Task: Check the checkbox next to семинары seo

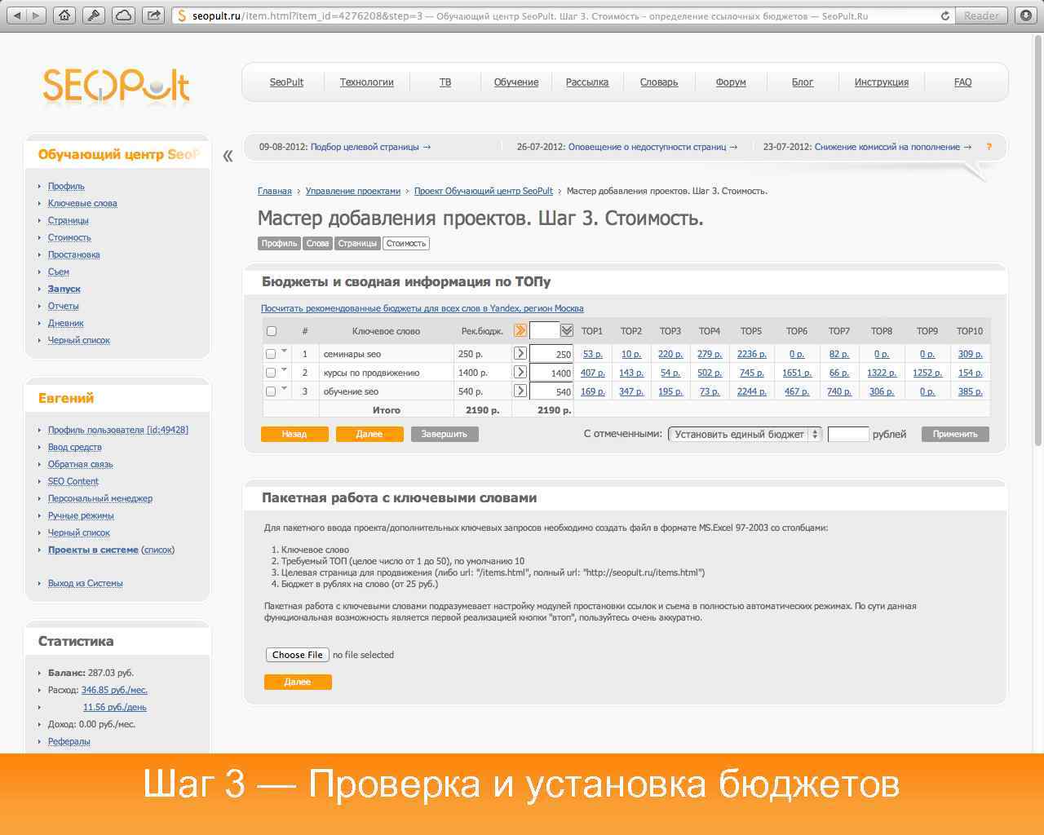Action: (270, 353)
